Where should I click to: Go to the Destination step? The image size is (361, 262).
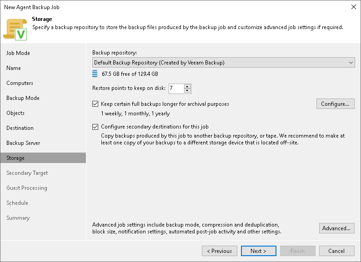(x=20, y=128)
